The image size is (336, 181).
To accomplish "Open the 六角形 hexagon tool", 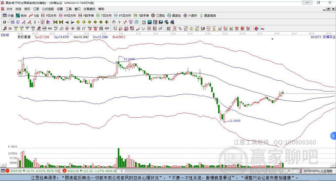I will [x=190, y=16].
